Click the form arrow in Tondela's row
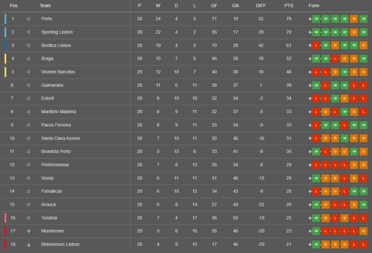This screenshot has width=372, height=253. [310, 218]
